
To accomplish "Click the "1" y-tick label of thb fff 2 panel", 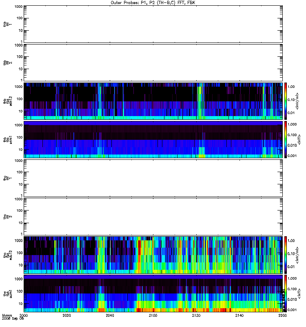I will [x=22, y=80].
